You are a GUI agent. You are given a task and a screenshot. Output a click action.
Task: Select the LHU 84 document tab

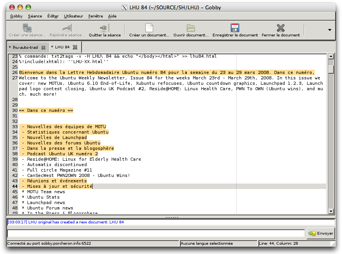[62, 47]
